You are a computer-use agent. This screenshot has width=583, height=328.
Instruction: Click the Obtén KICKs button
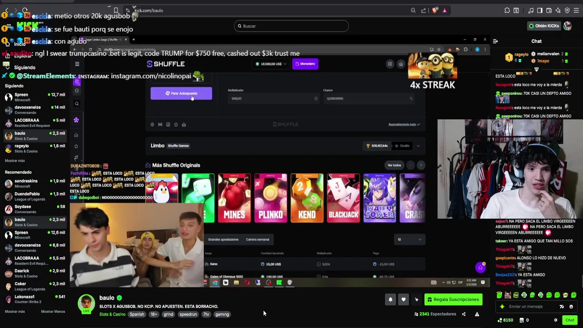[x=544, y=26]
